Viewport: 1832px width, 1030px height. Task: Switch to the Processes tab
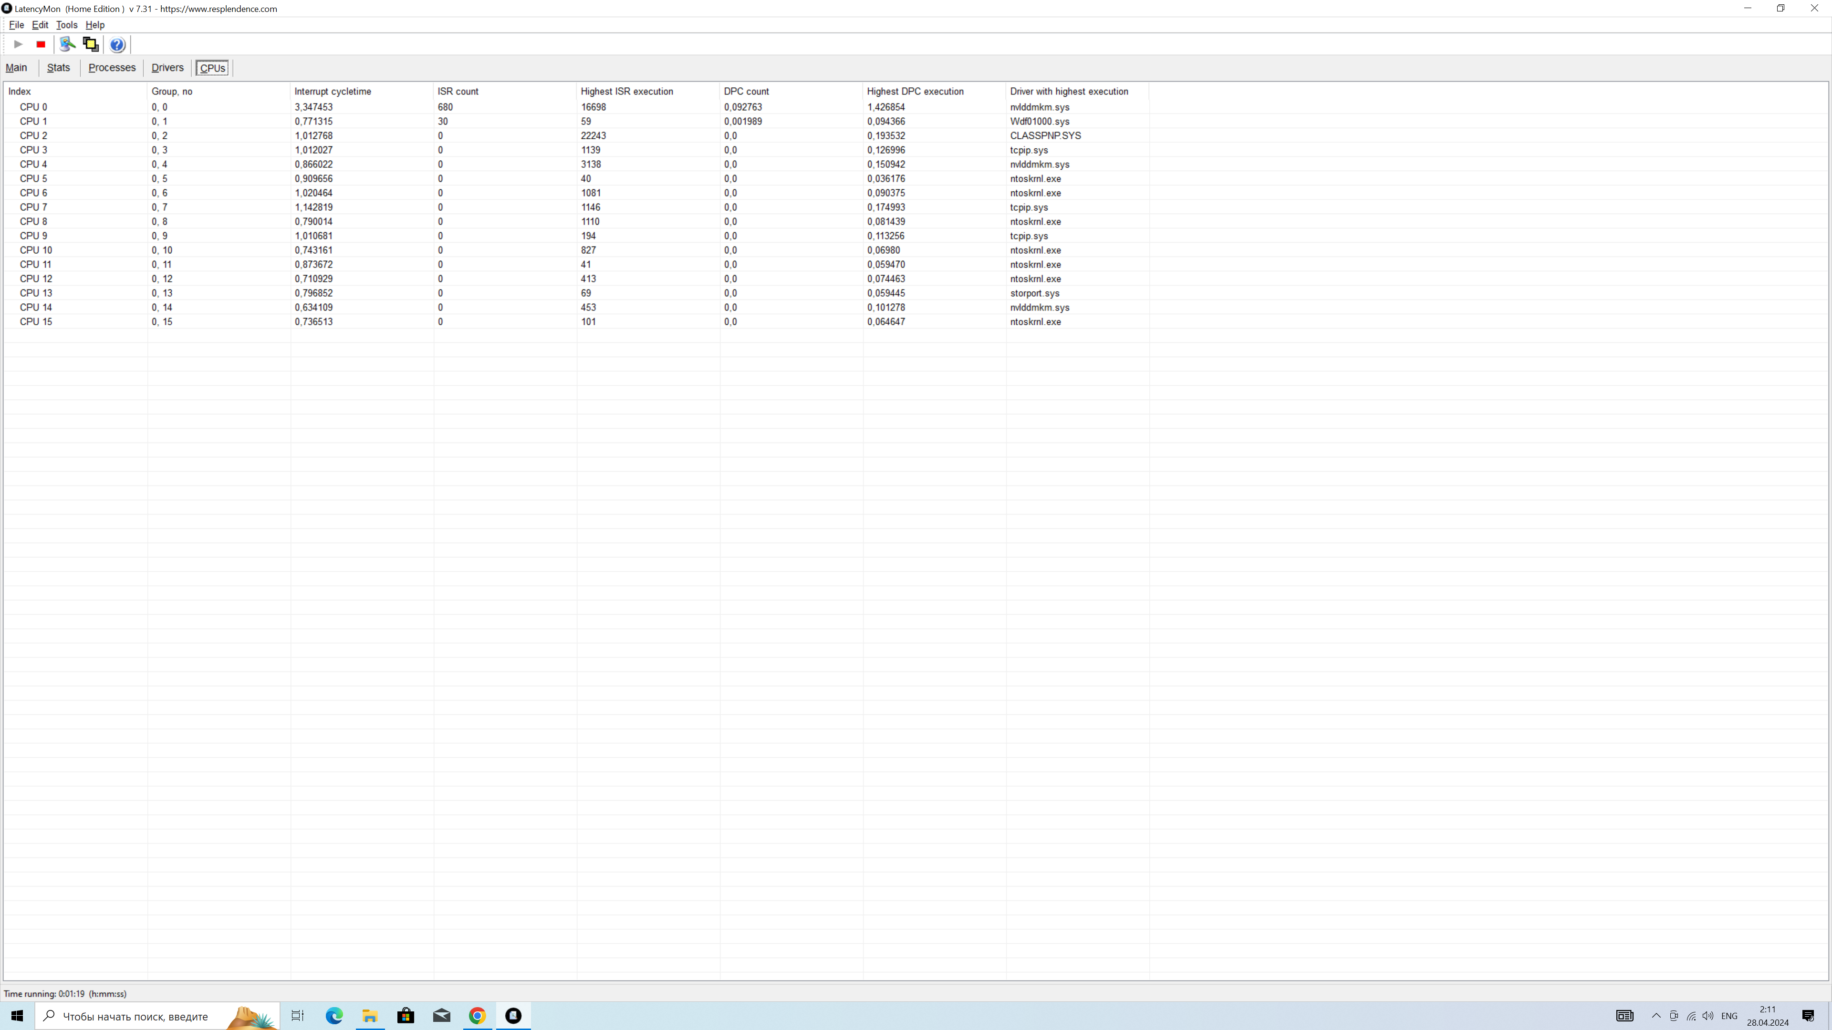(112, 68)
